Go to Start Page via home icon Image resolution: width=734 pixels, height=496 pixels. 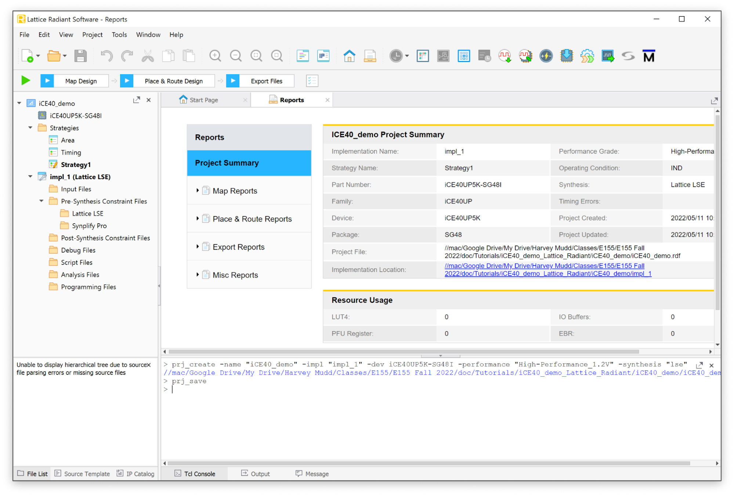pyautogui.click(x=349, y=56)
